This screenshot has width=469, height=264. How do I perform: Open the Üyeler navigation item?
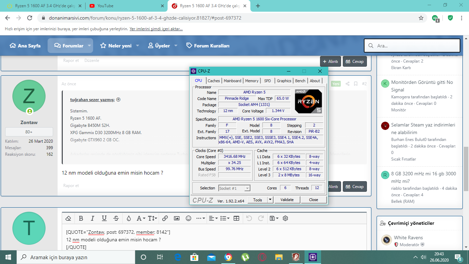(x=159, y=46)
